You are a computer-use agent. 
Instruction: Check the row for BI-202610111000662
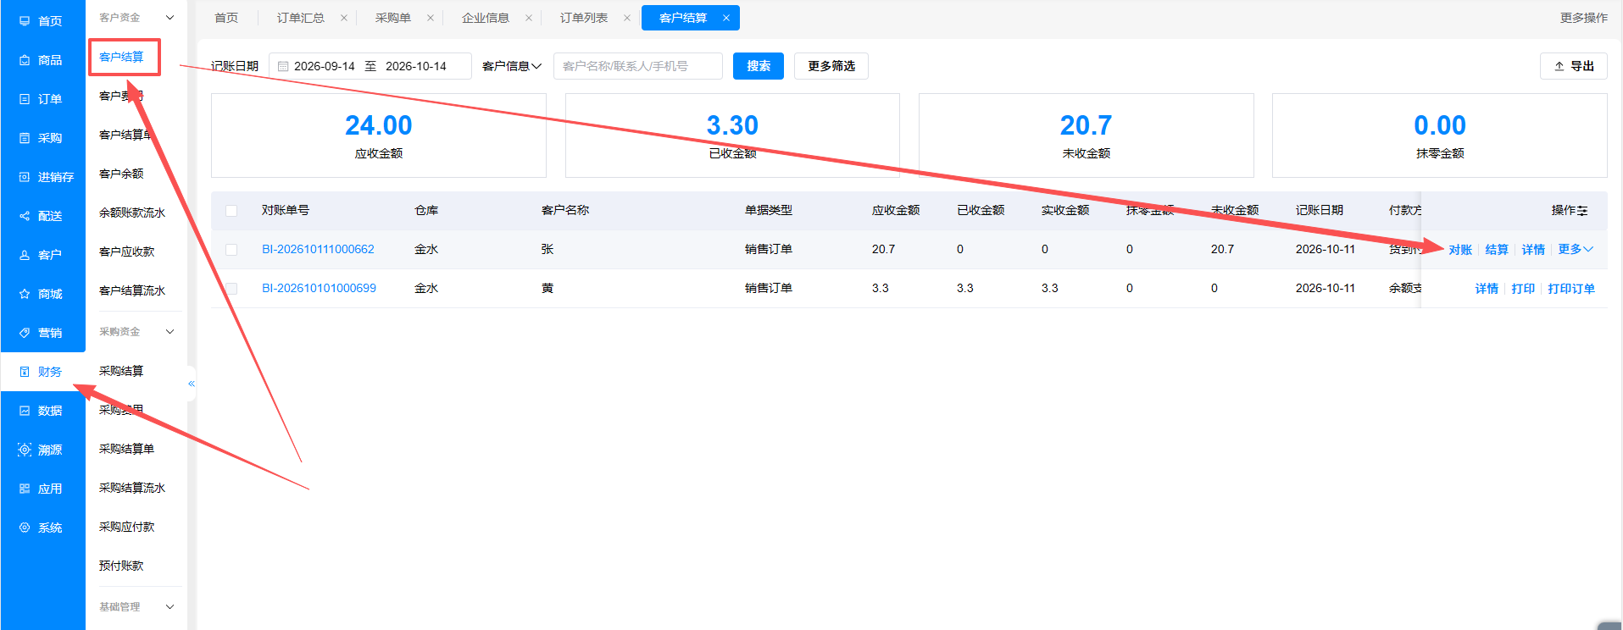231,249
